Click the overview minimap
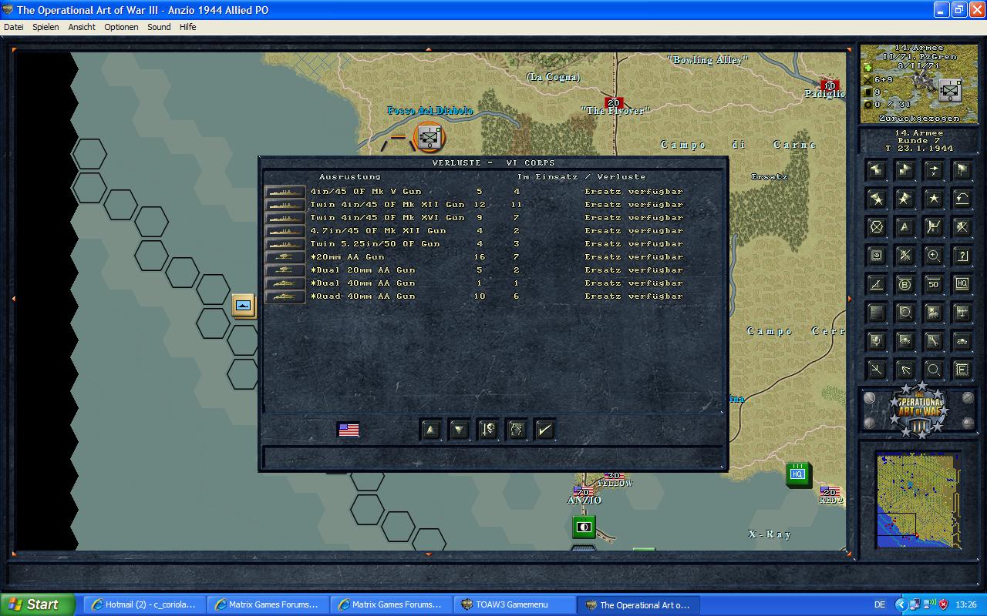The height and width of the screenshot is (616, 987). click(x=918, y=500)
